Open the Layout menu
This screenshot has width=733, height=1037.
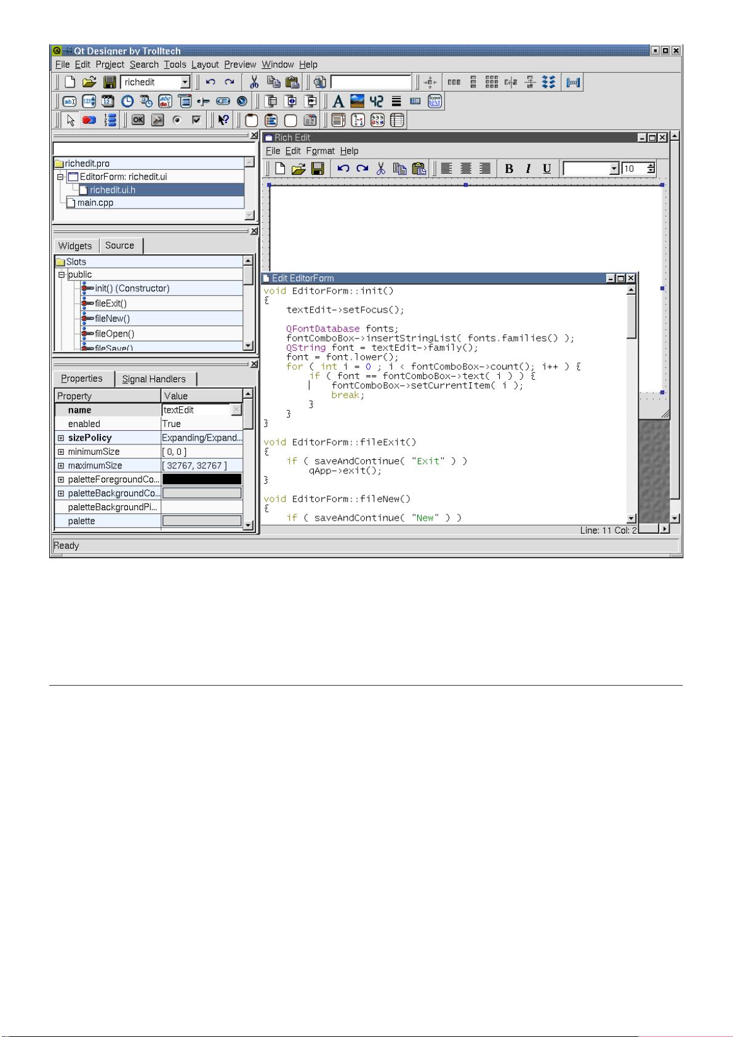pyautogui.click(x=205, y=65)
